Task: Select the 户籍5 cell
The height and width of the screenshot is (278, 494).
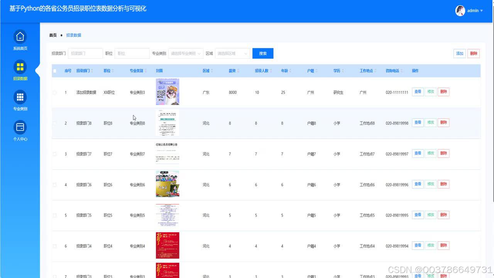Action: [311, 215]
